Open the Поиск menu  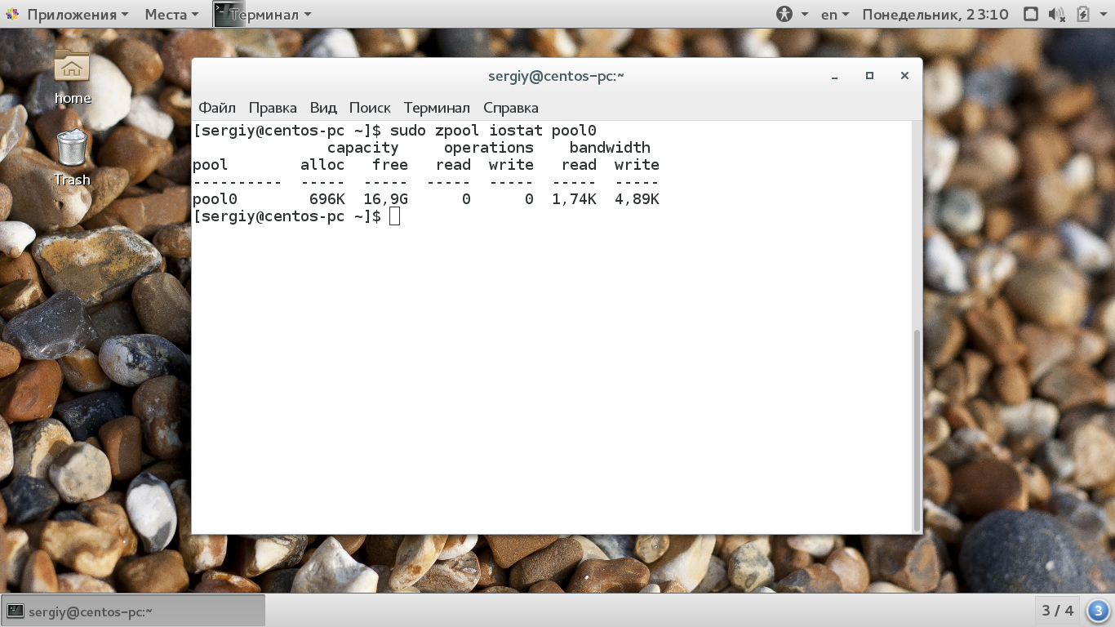[x=370, y=108]
